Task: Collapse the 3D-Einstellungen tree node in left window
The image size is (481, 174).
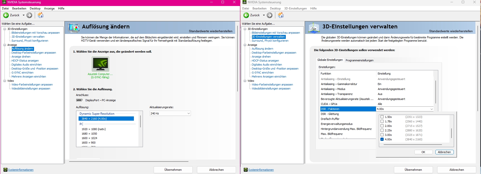Action: [x=5, y=29]
